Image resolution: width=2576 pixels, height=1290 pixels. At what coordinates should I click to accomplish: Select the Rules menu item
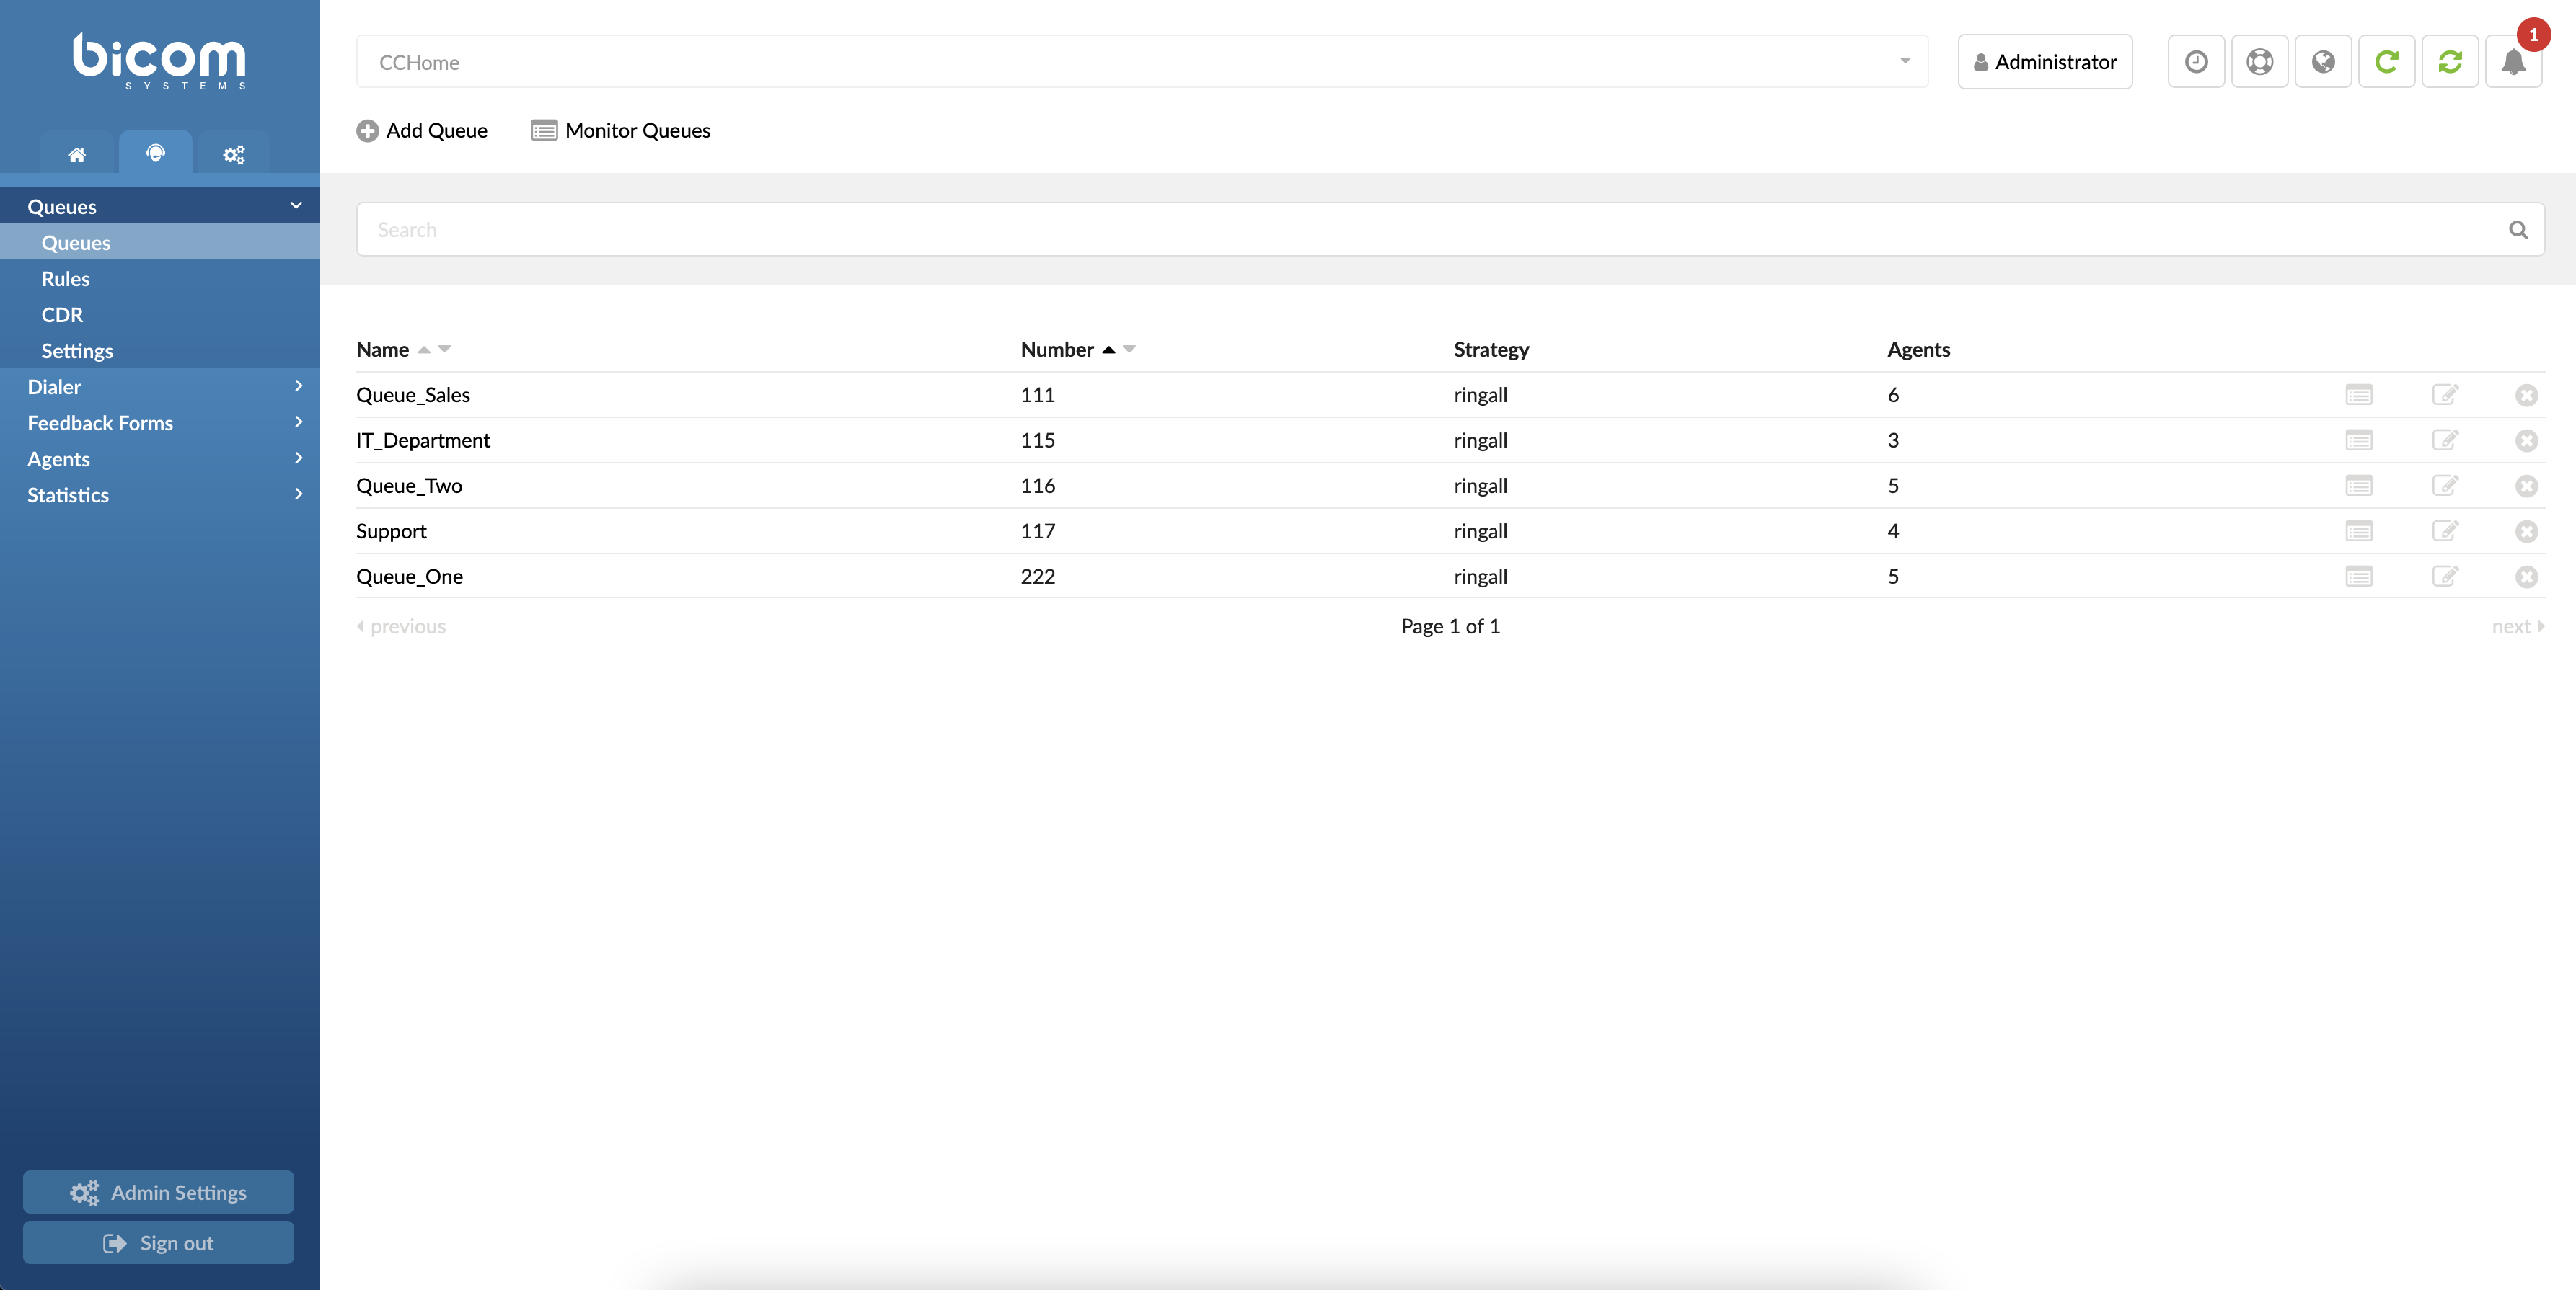[66, 277]
